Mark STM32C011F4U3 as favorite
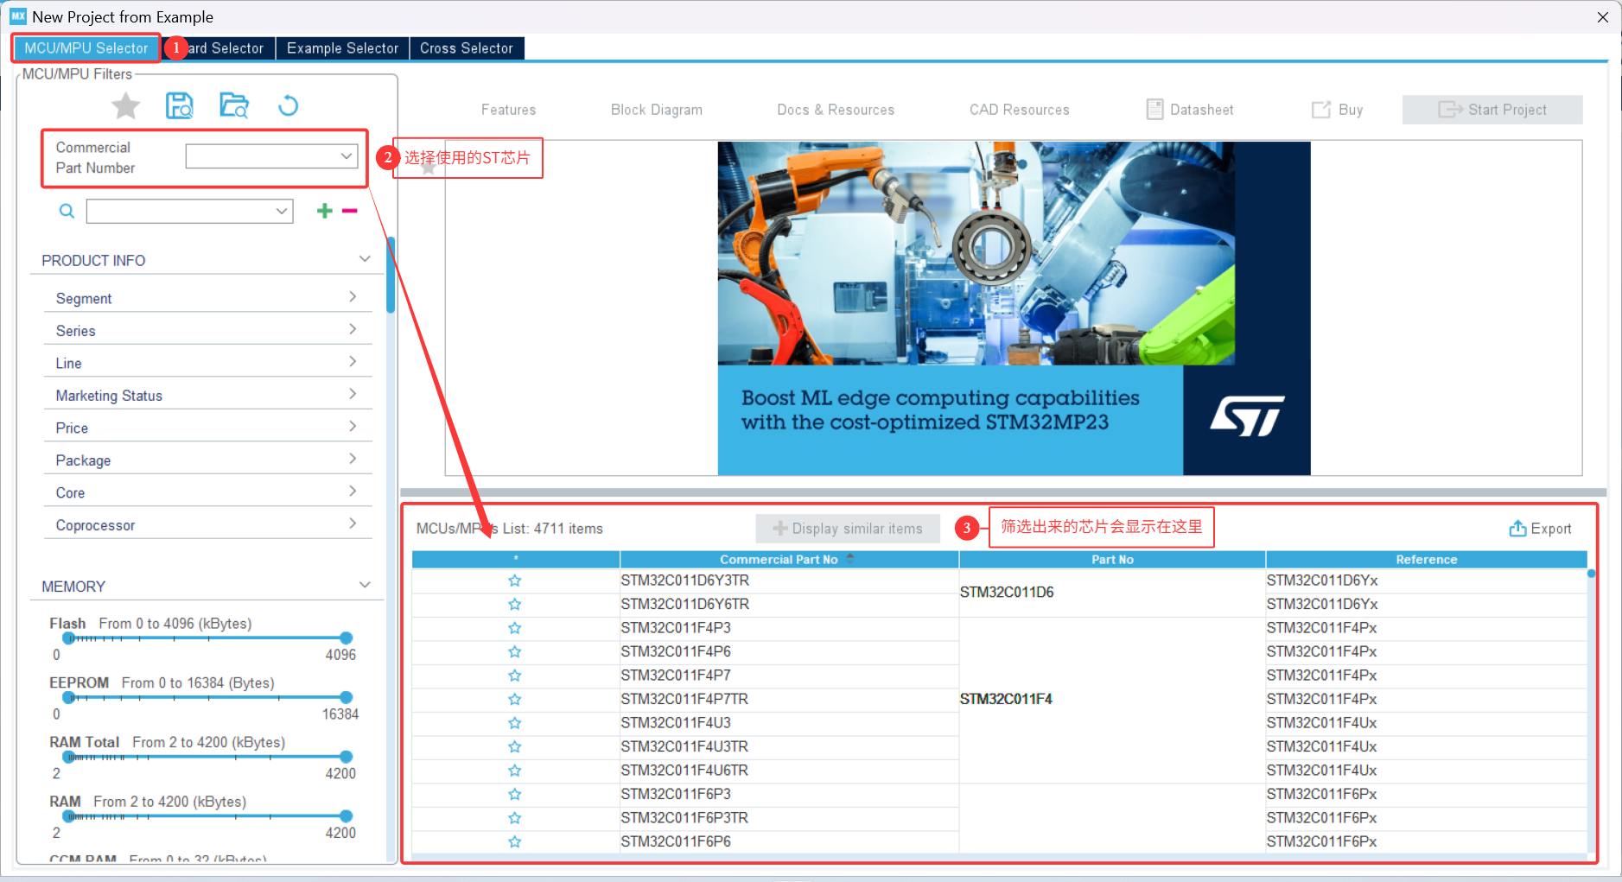The height and width of the screenshot is (882, 1622). point(515,723)
